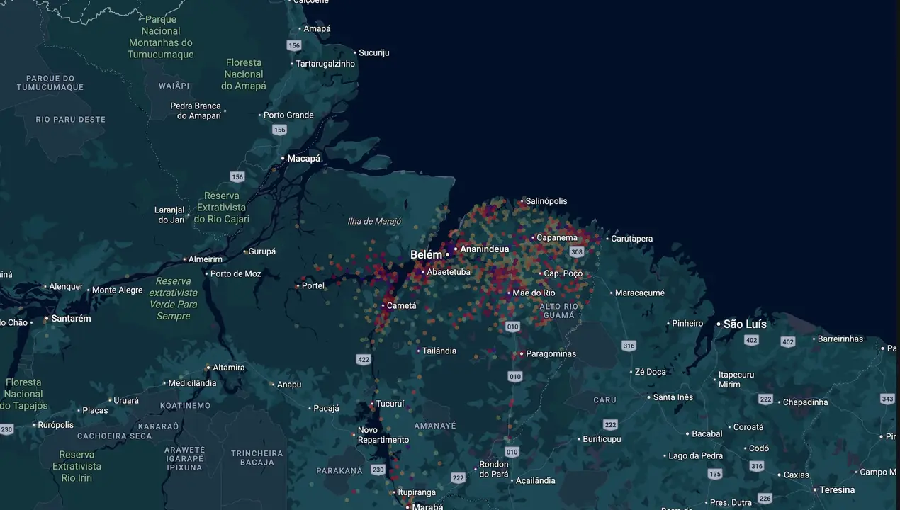Select the Pedra Branca do Amapari label
The width and height of the screenshot is (900, 510).
click(196, 111)
